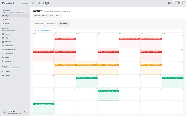Toggle the light/dark theme sun icon

click(x=183, y=3)
